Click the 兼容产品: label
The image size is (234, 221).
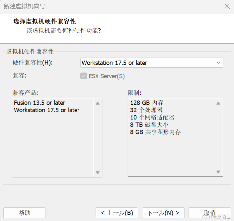click(x=25, y=93)
